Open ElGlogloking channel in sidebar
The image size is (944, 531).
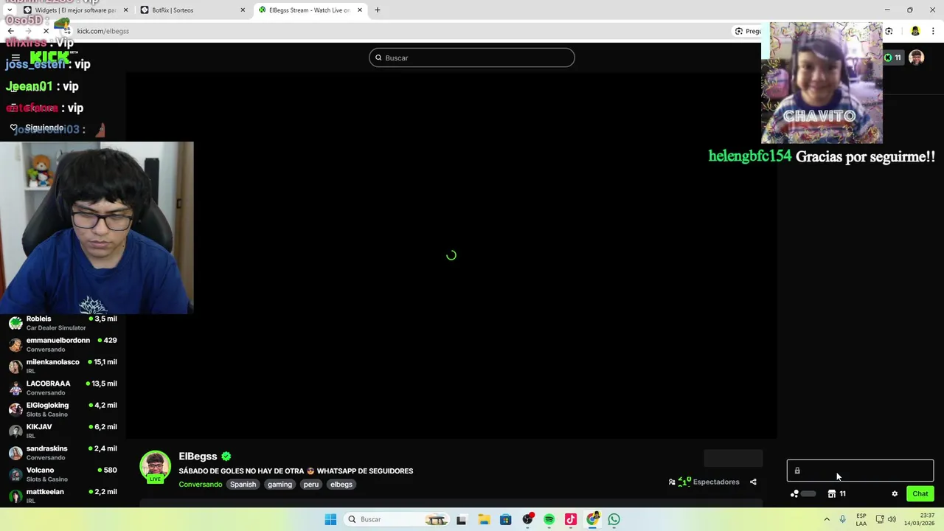tap(63, 409)
